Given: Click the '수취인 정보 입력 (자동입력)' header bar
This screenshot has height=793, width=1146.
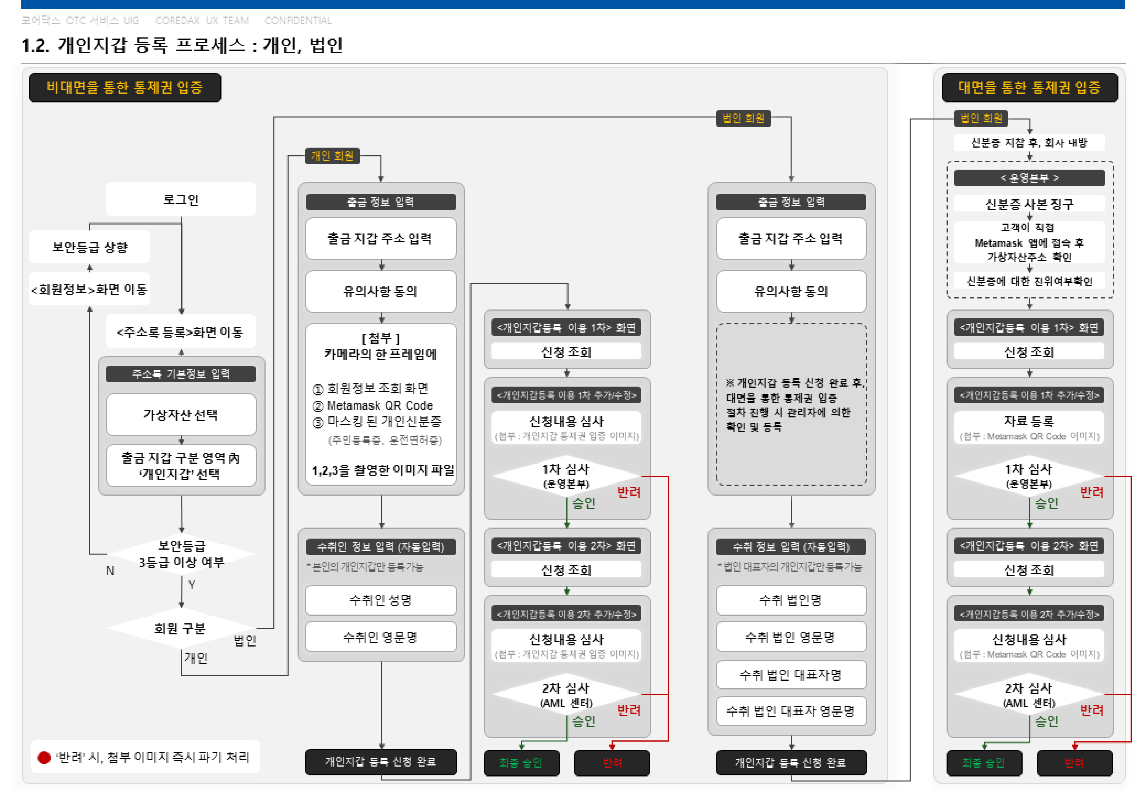Looking at the screenshot, I should coord(381,547).
